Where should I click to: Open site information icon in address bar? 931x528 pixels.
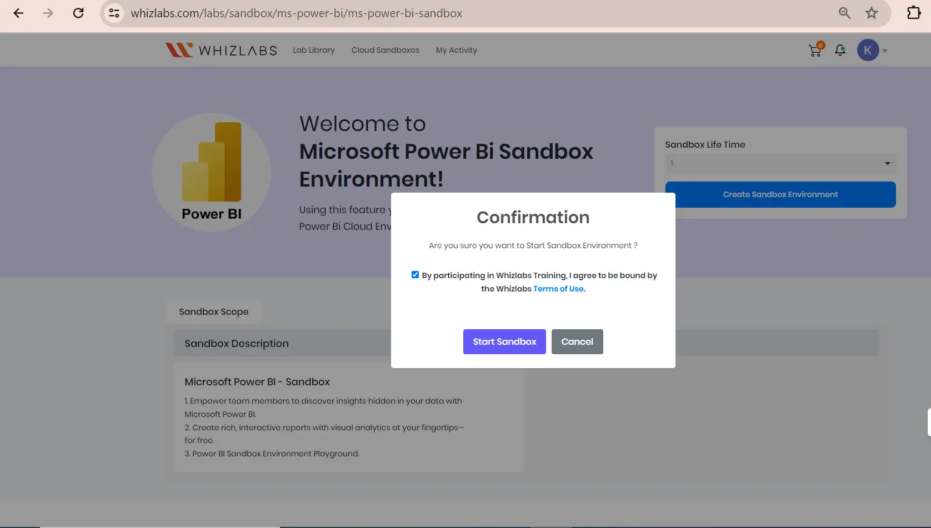click(114, 13)
